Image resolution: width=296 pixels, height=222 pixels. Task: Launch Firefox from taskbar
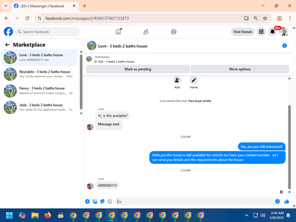47,215
